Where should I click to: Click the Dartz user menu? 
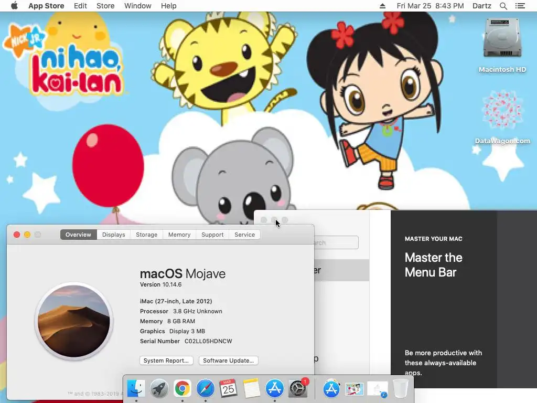coord(481,6)
